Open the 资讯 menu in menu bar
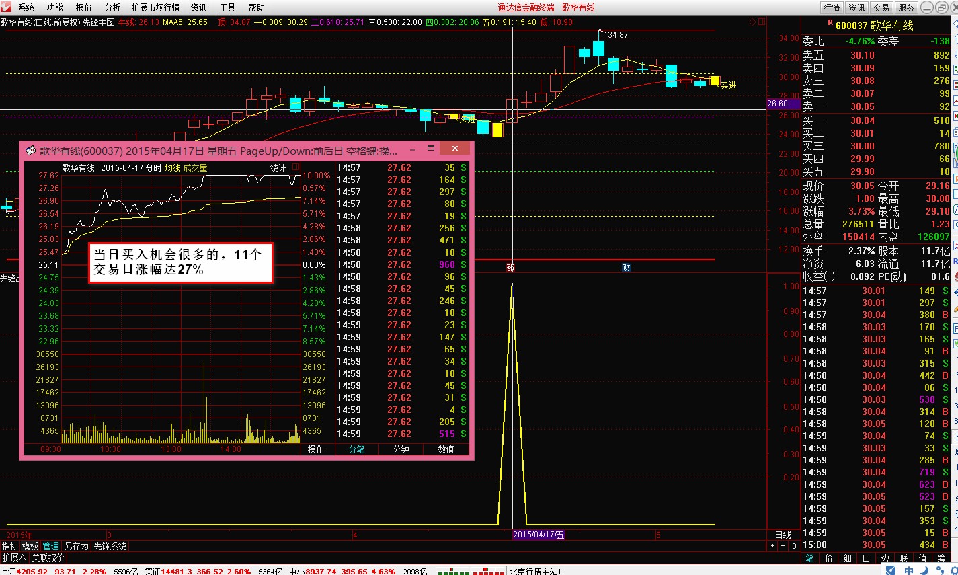Screen dimensions: 958x575 click(198, 7)
